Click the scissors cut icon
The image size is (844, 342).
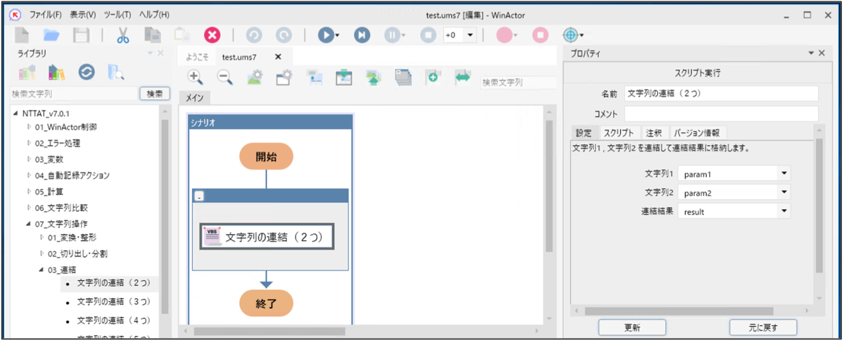[123, 35]
